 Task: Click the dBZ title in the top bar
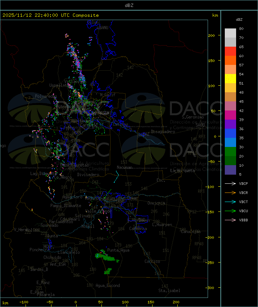pos(129,5)
